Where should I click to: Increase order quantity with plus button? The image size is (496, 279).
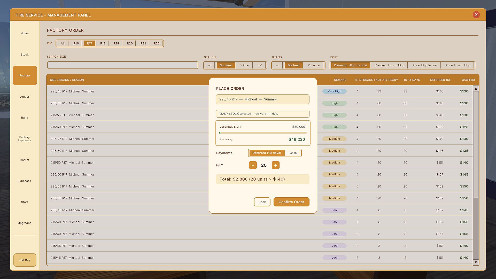[275, 165]
